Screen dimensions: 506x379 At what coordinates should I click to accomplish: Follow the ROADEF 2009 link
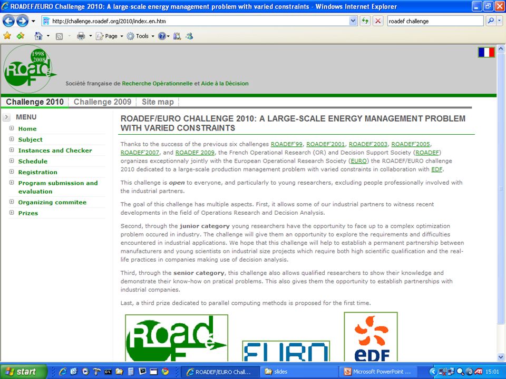195,153
